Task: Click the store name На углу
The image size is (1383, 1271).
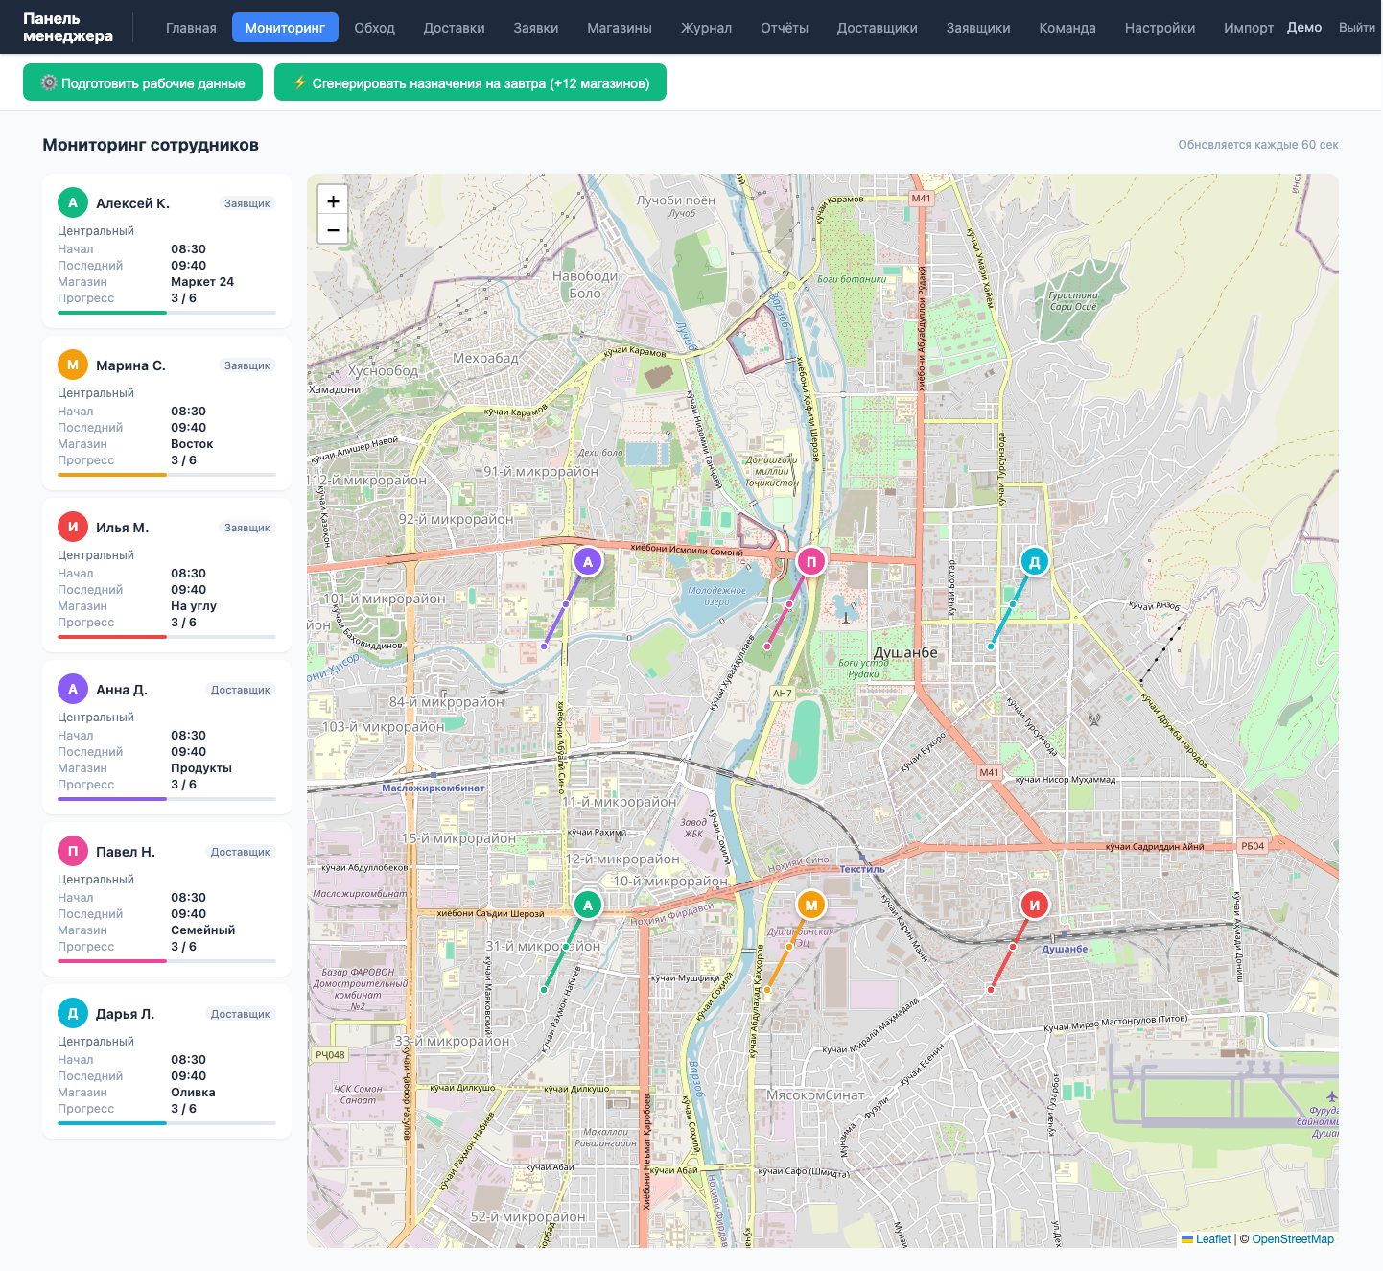Action: tap(194, 606)
